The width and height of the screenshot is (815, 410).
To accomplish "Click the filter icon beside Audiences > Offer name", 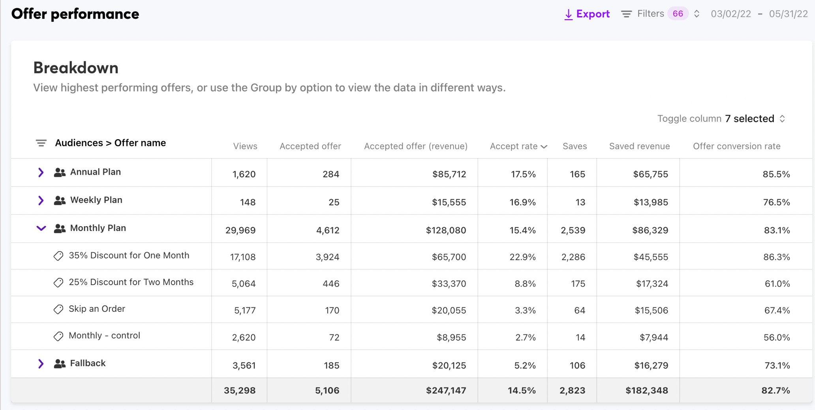I will pos(41,143).
